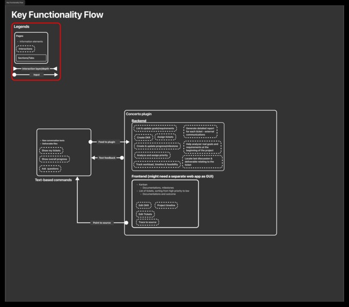Screen dimensions: 349x307
Task: Select 'Documentations and outcome' sub-bullet
Action: (x=159, y=194)
